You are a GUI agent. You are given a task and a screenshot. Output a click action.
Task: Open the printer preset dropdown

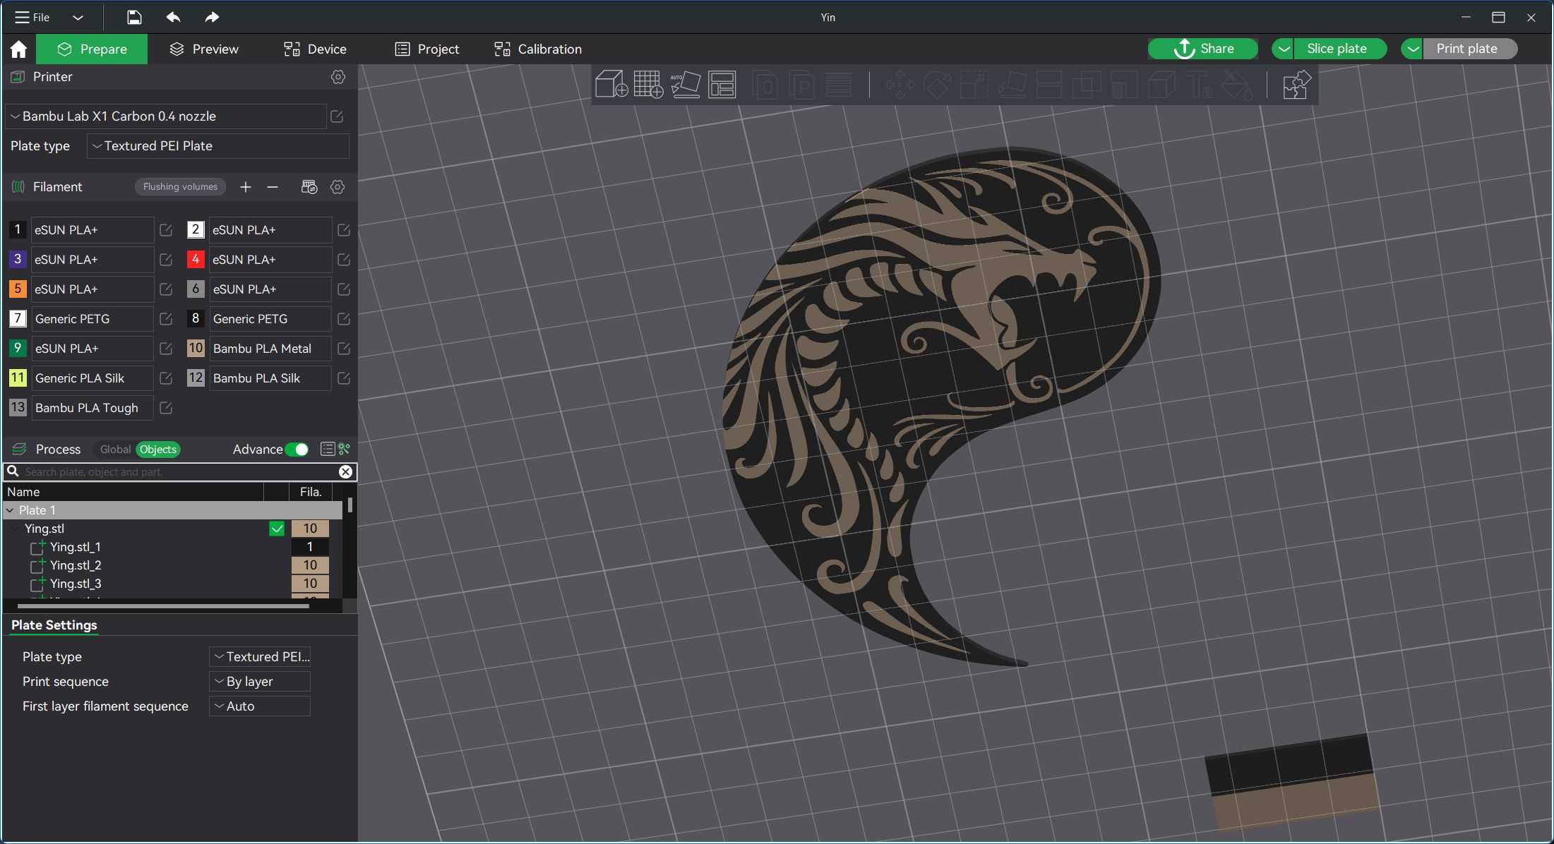point(167,116)
